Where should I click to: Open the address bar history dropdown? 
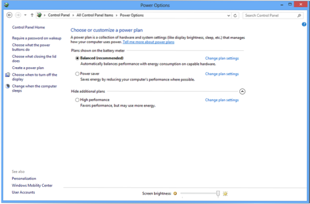tap(229, 15)
